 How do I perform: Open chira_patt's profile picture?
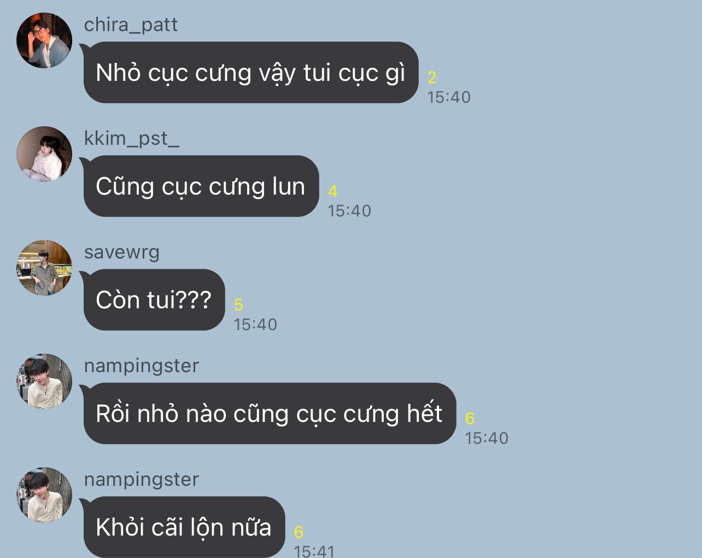point(44,40)
